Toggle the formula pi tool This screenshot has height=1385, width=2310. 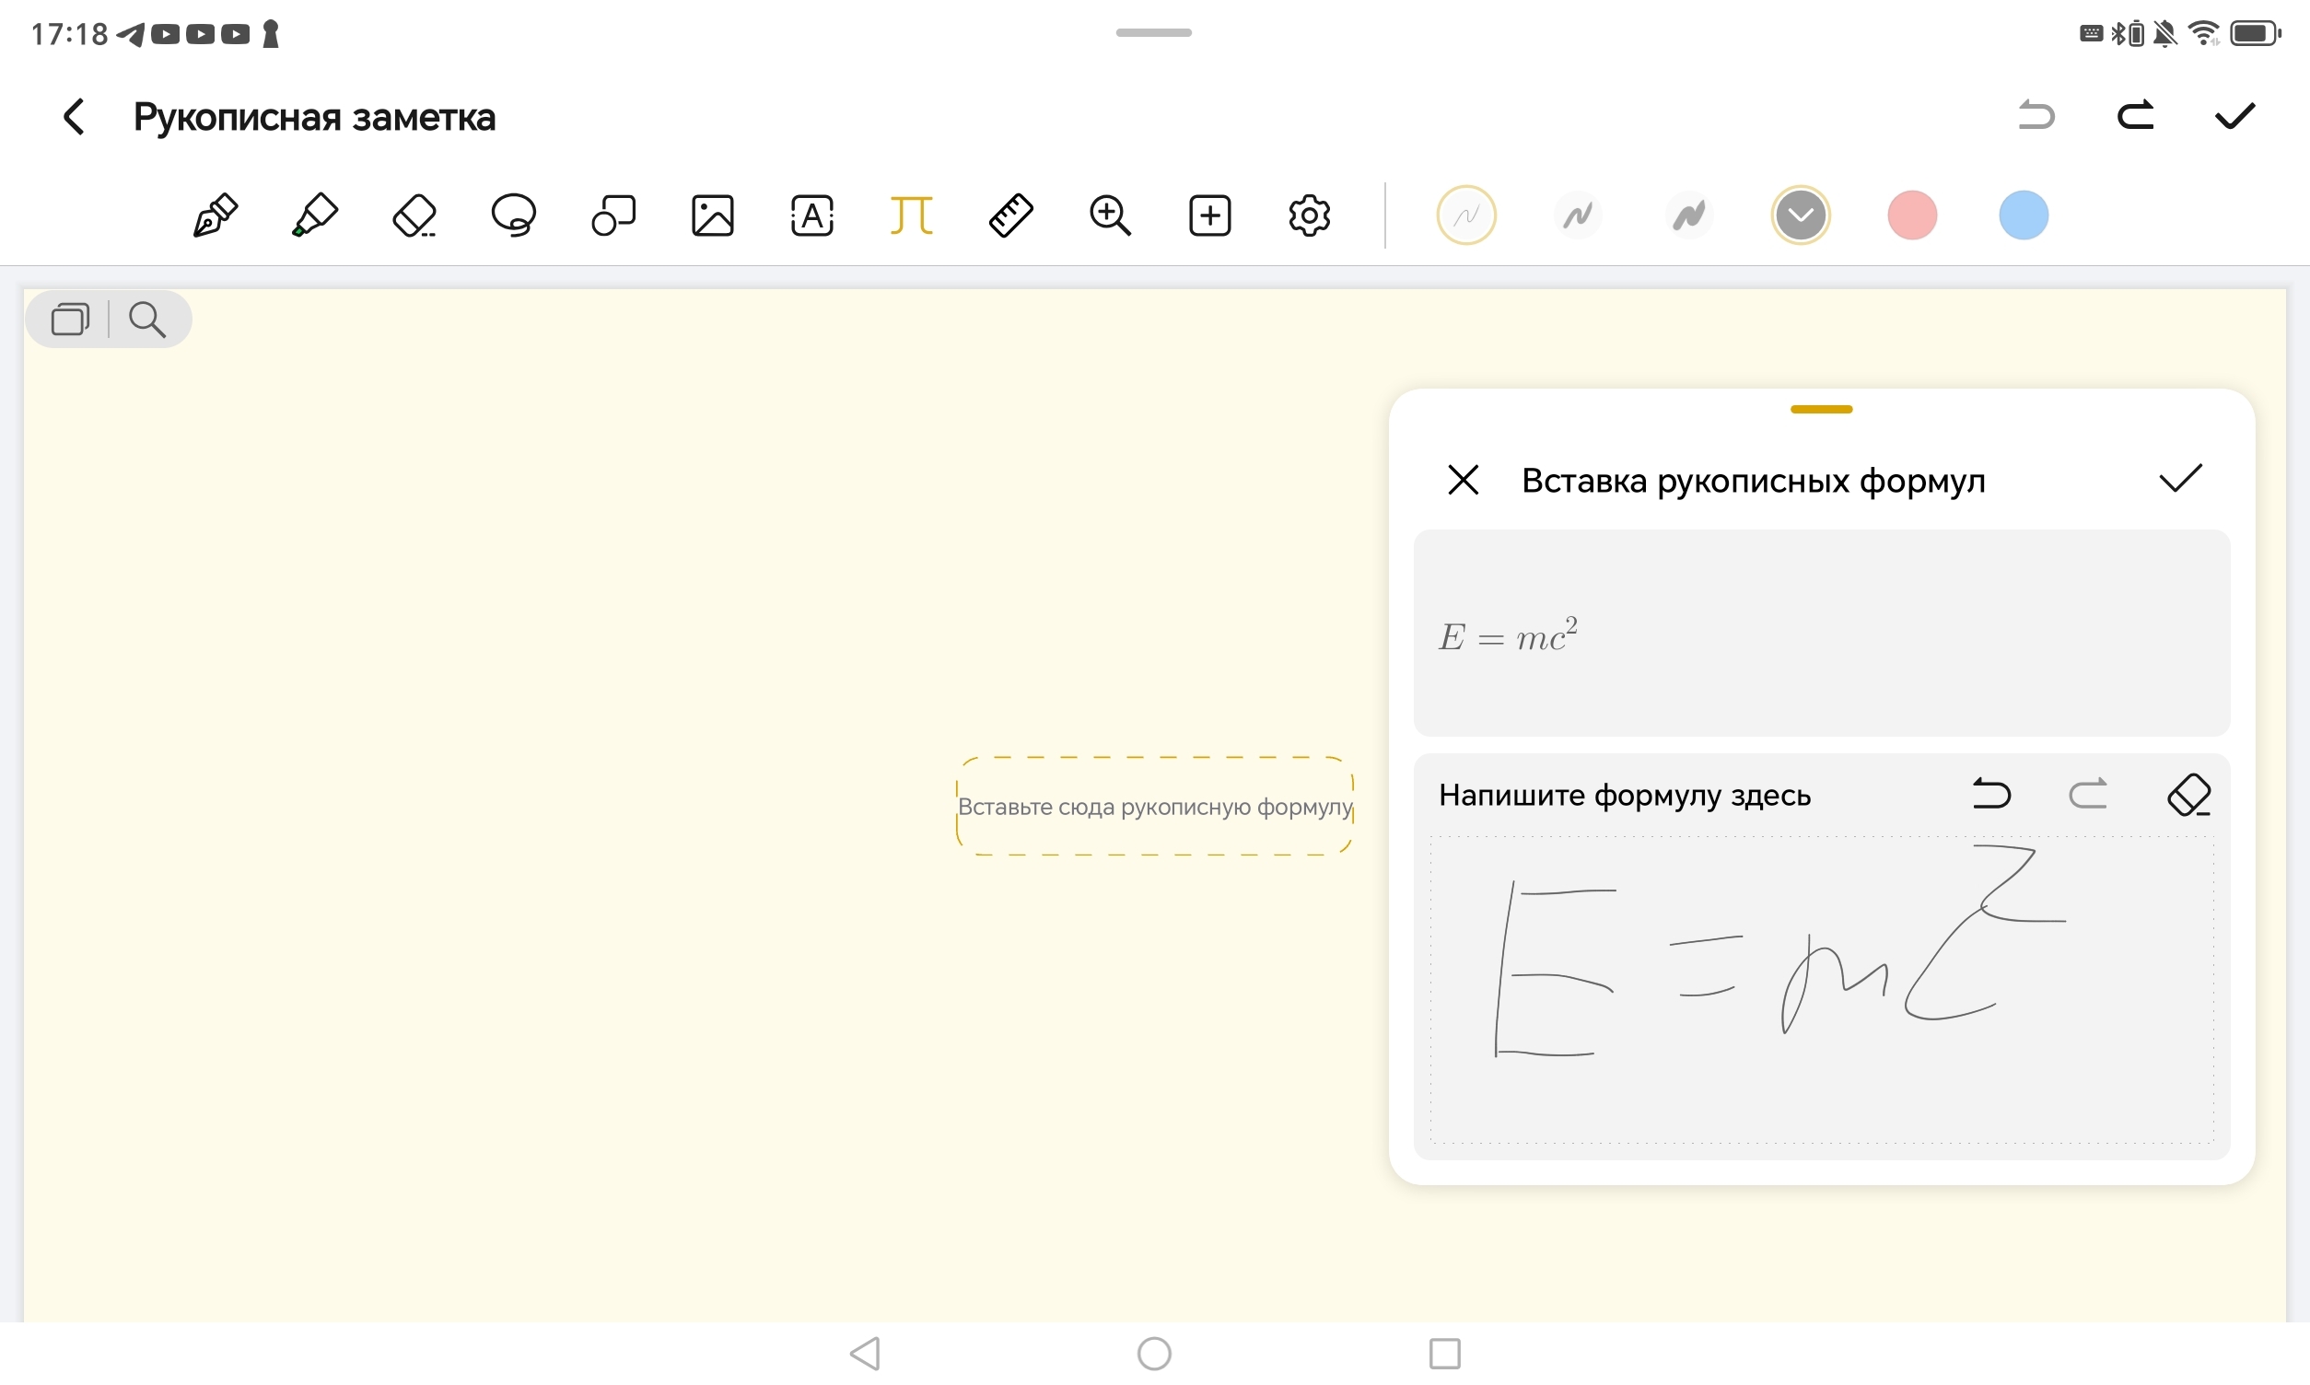pos(911,215)
